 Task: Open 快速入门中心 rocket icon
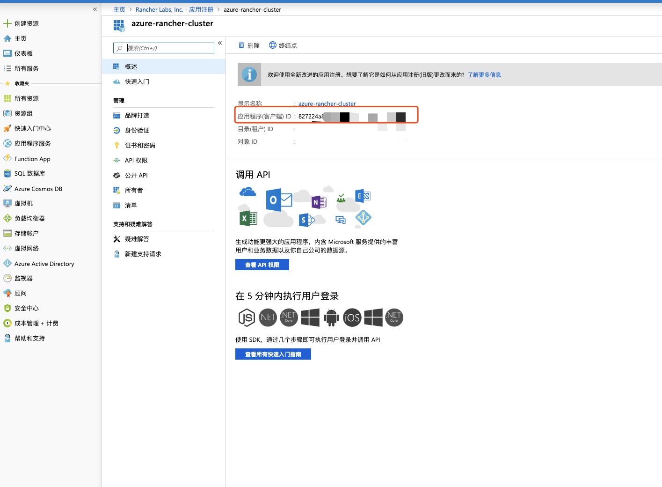pyautogui.click(x=7, y=128)
